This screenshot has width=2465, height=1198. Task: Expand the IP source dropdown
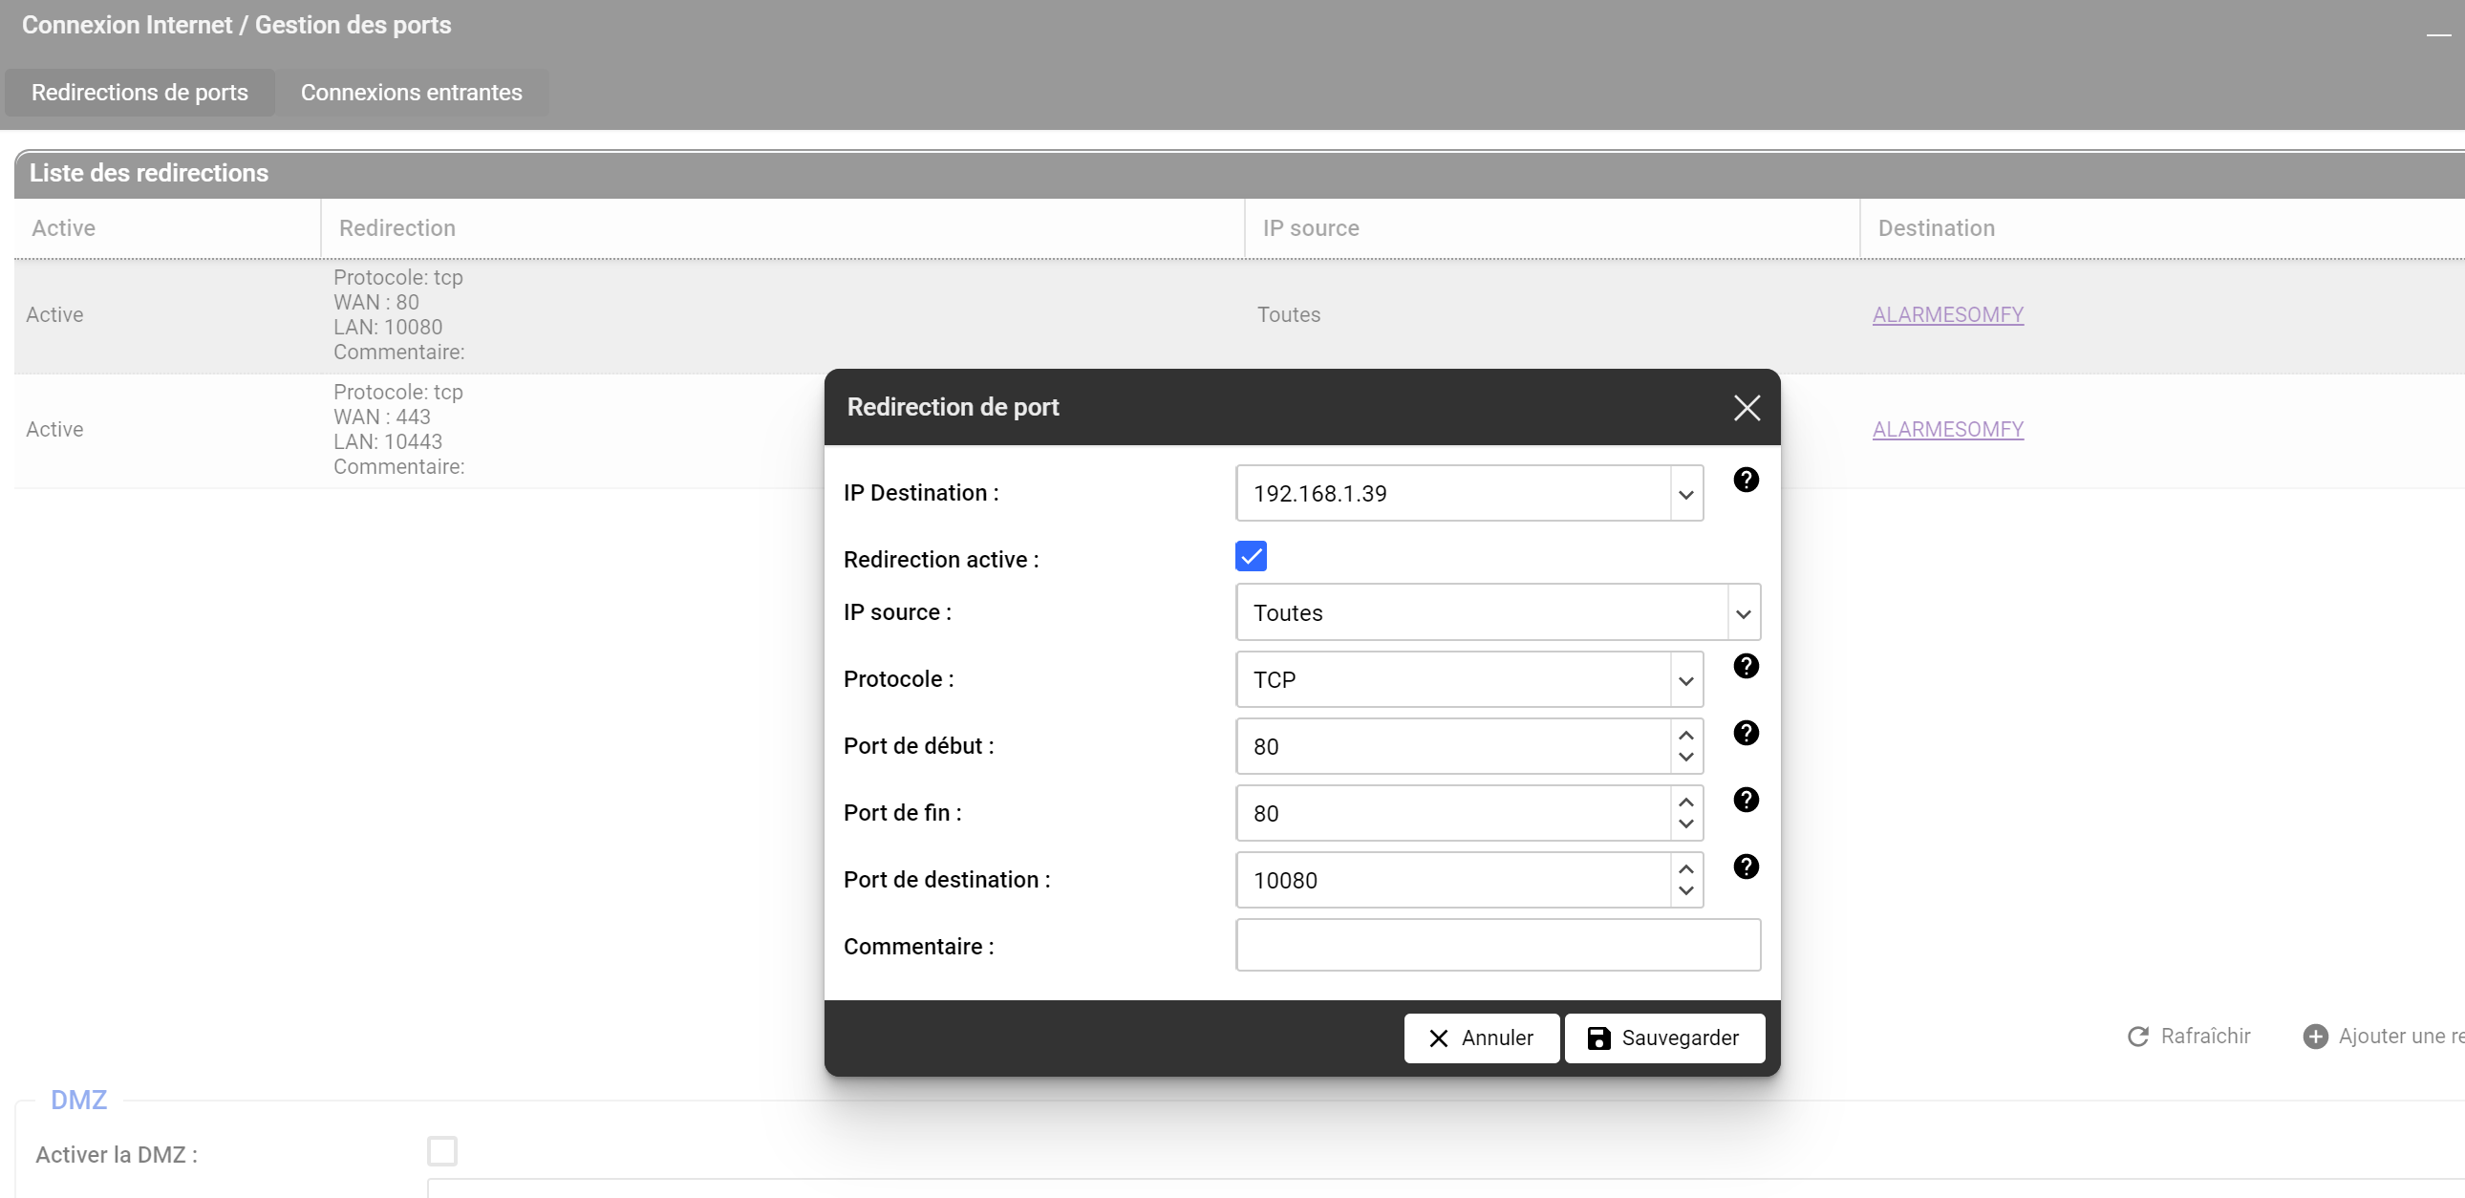(1743, 613)
